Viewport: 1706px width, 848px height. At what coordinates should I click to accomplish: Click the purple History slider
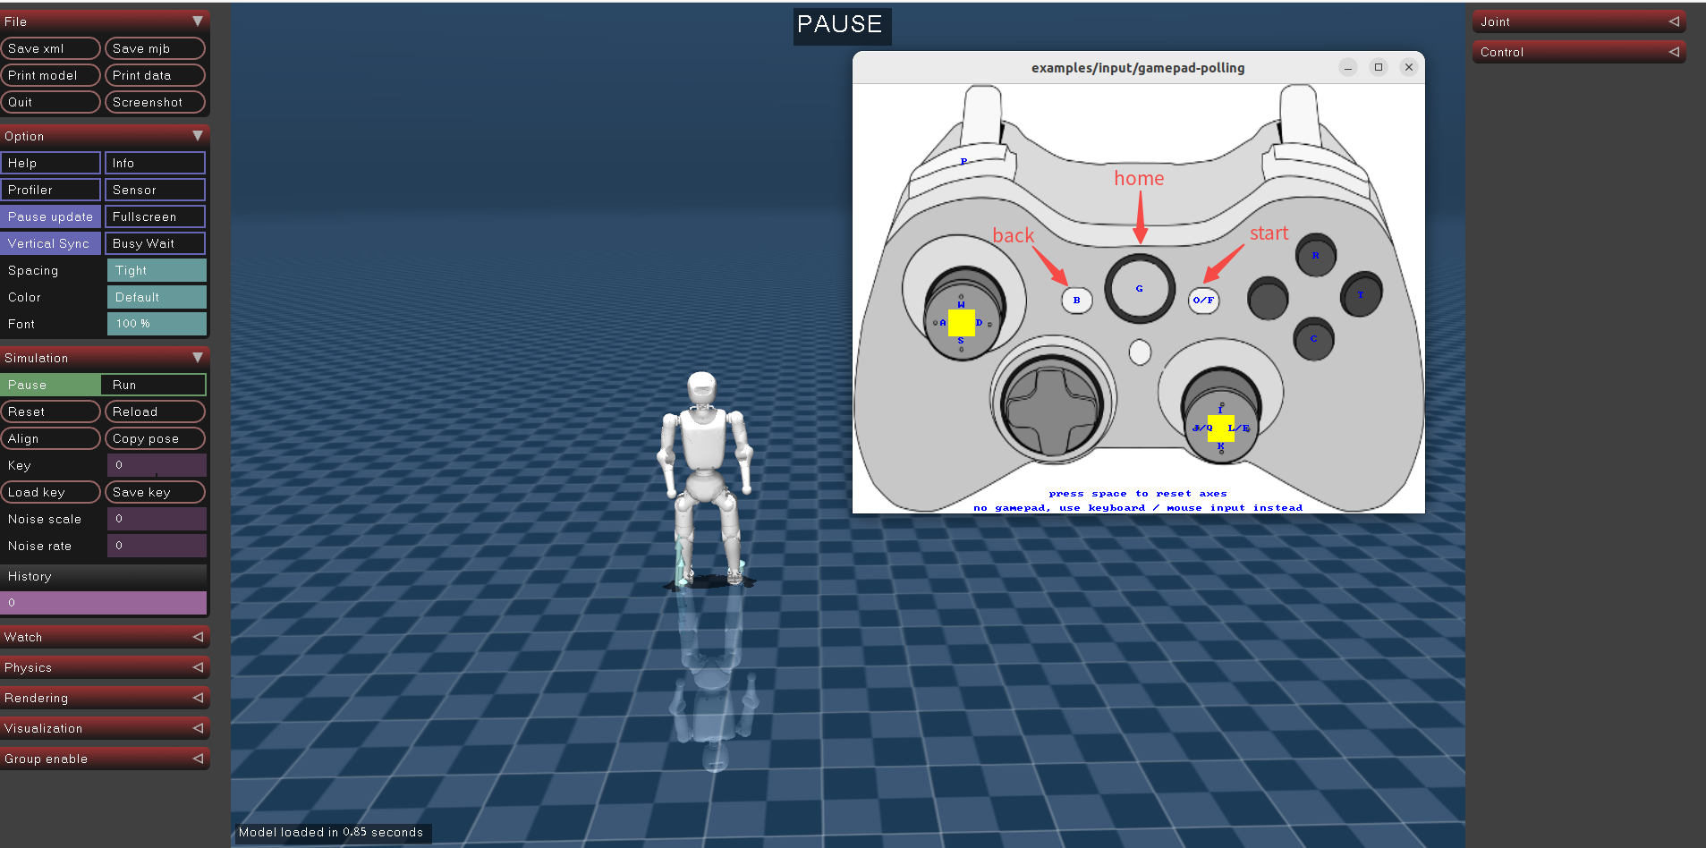coord(104,603)
